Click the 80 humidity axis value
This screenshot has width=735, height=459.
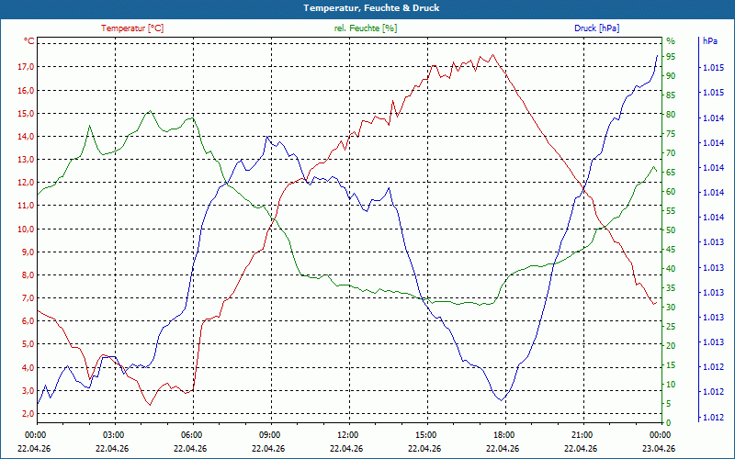click(671, 115)
